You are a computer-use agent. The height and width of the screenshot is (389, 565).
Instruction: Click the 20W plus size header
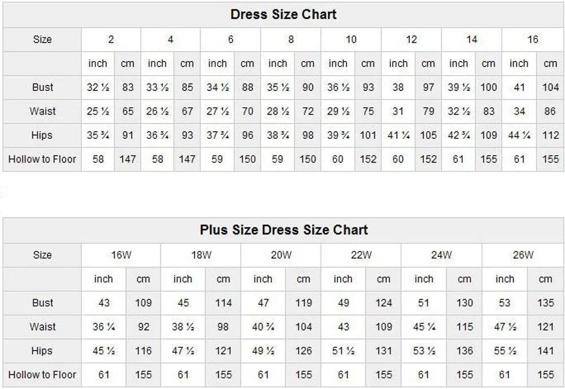[281, 255]
